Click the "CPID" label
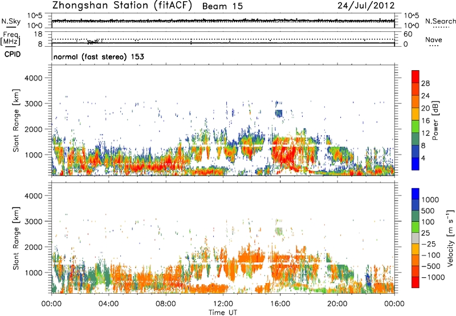Image resolution: width=456 pixels, height=316 pixels. pos(13,54)
